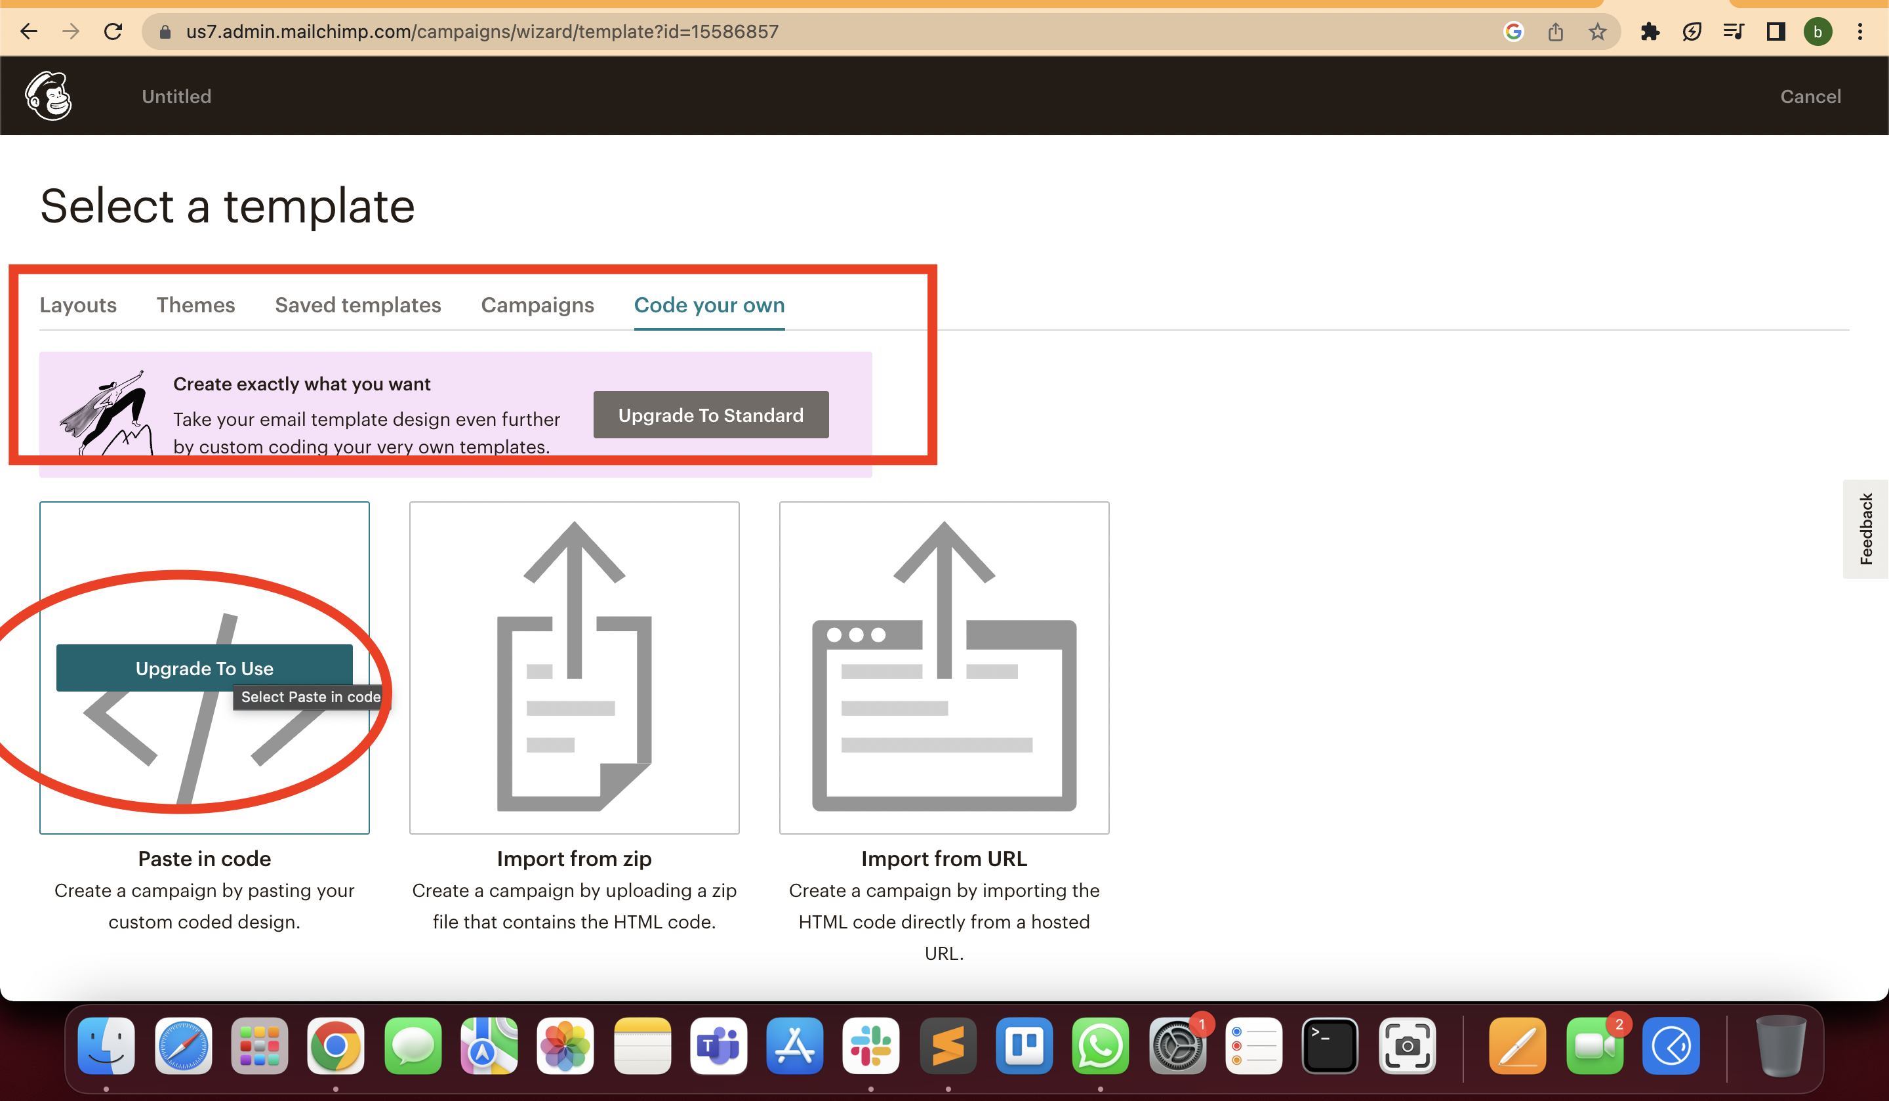
Task: Open Terminal in the dock
Action: click(1330, 1045)
